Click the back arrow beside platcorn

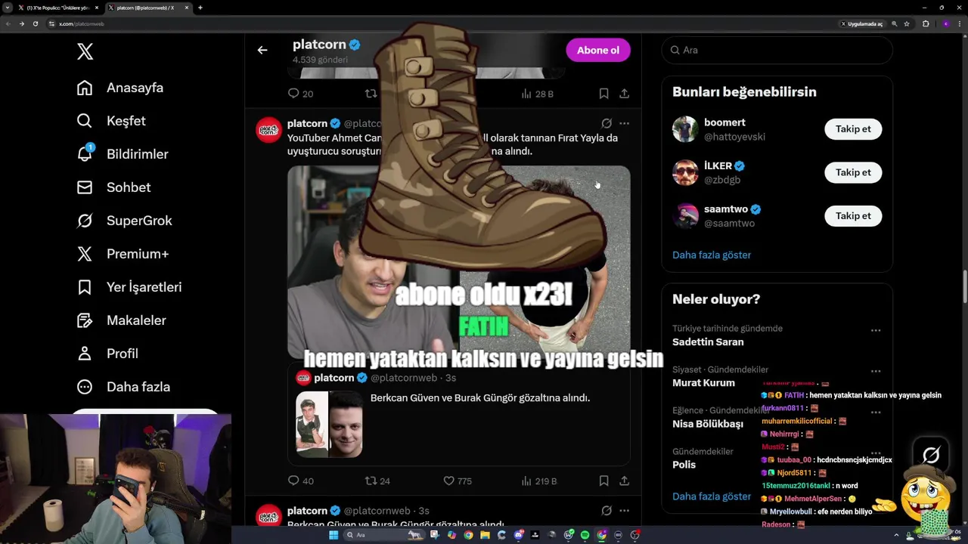coord(262,50)
